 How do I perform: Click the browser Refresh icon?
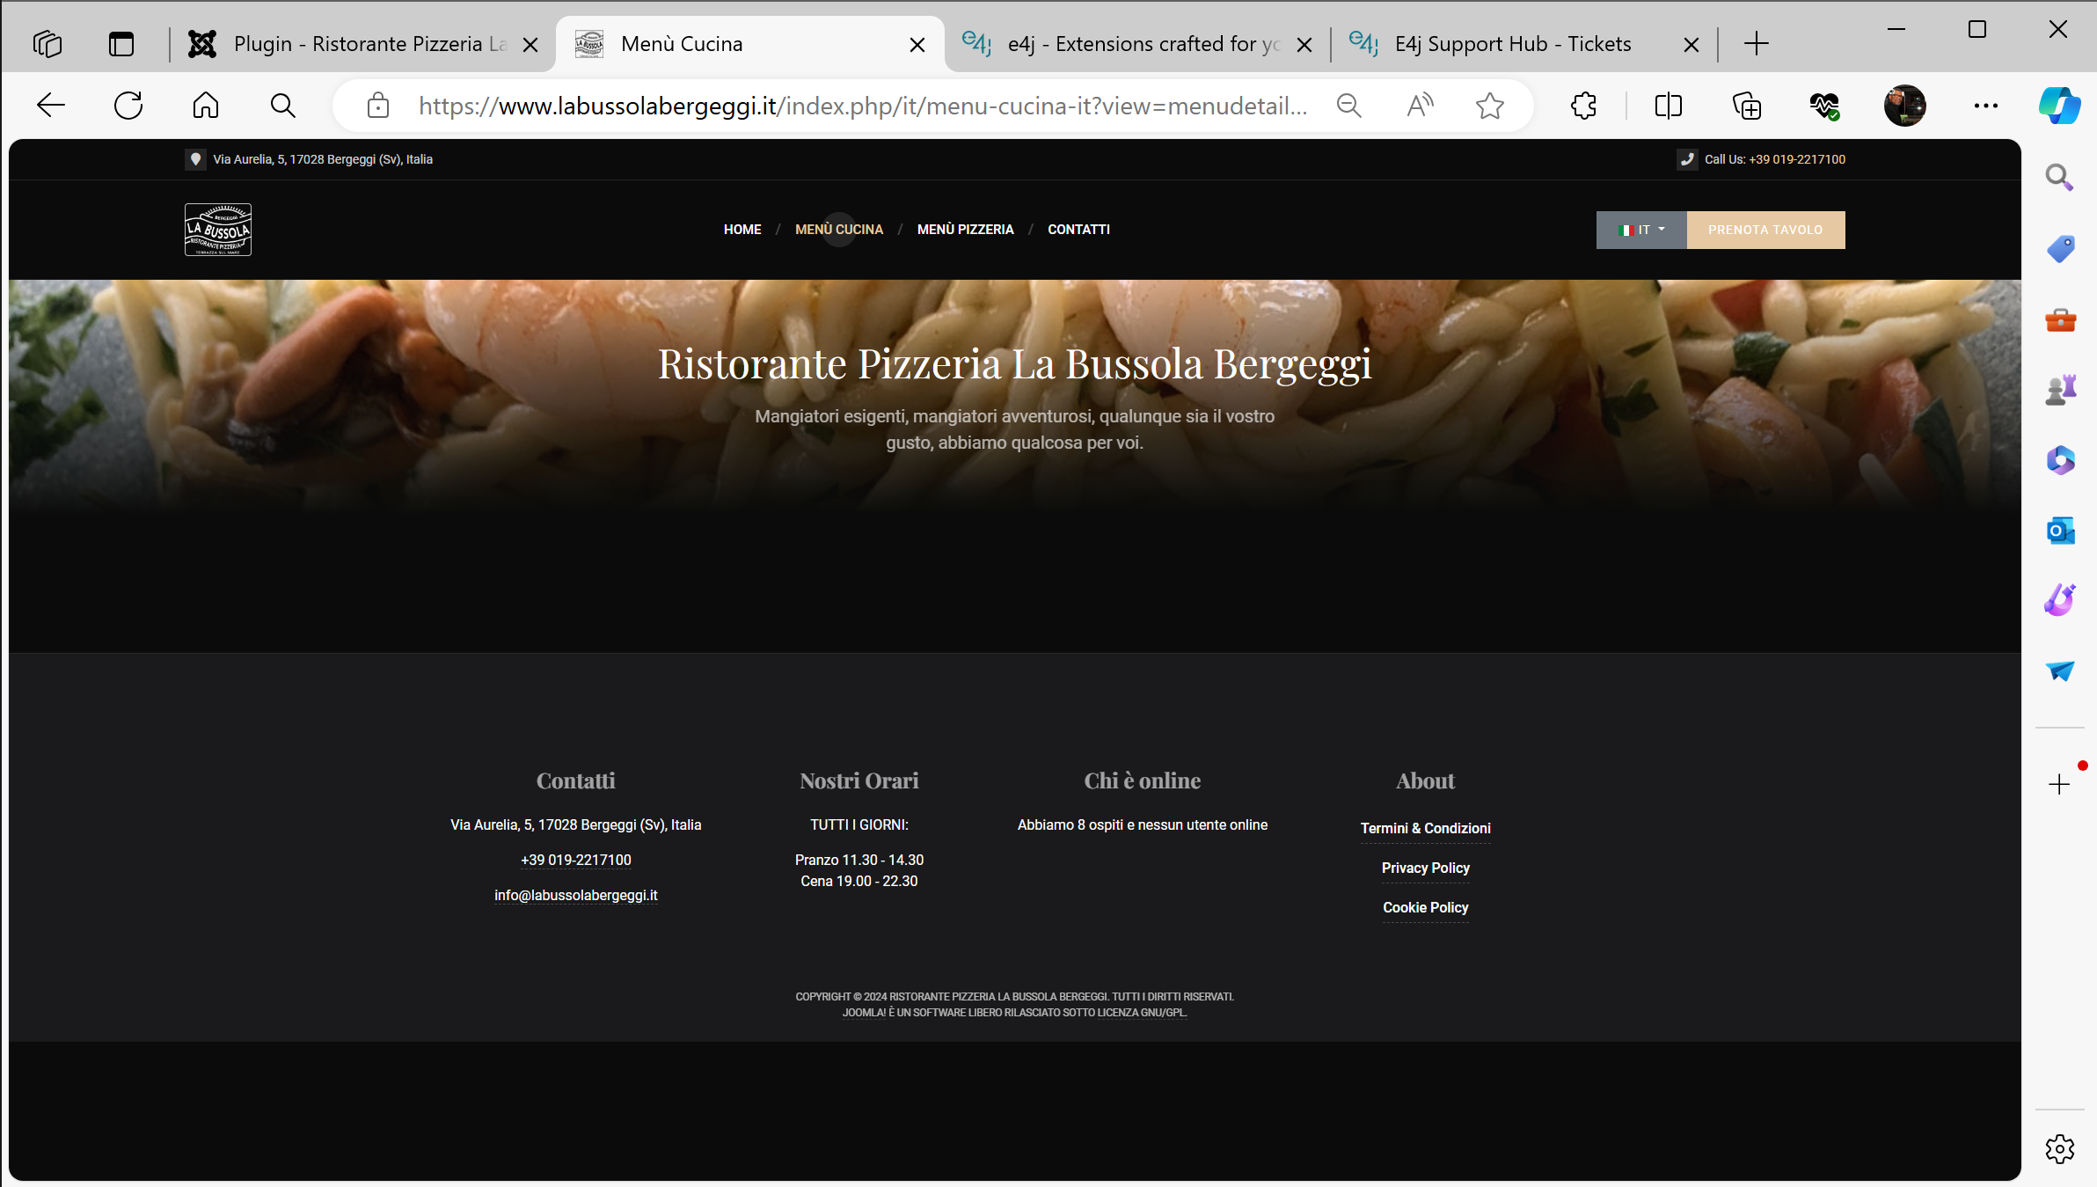(x=128, y=106)
